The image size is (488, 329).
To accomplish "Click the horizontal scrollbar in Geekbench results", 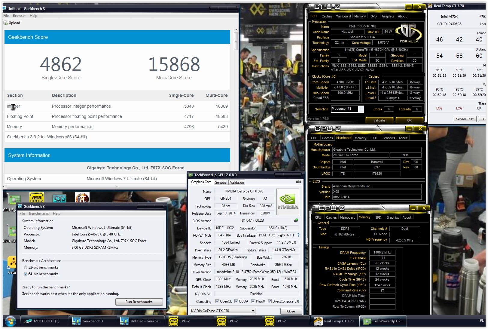I will pyautogui.click(x=117, y=187).
